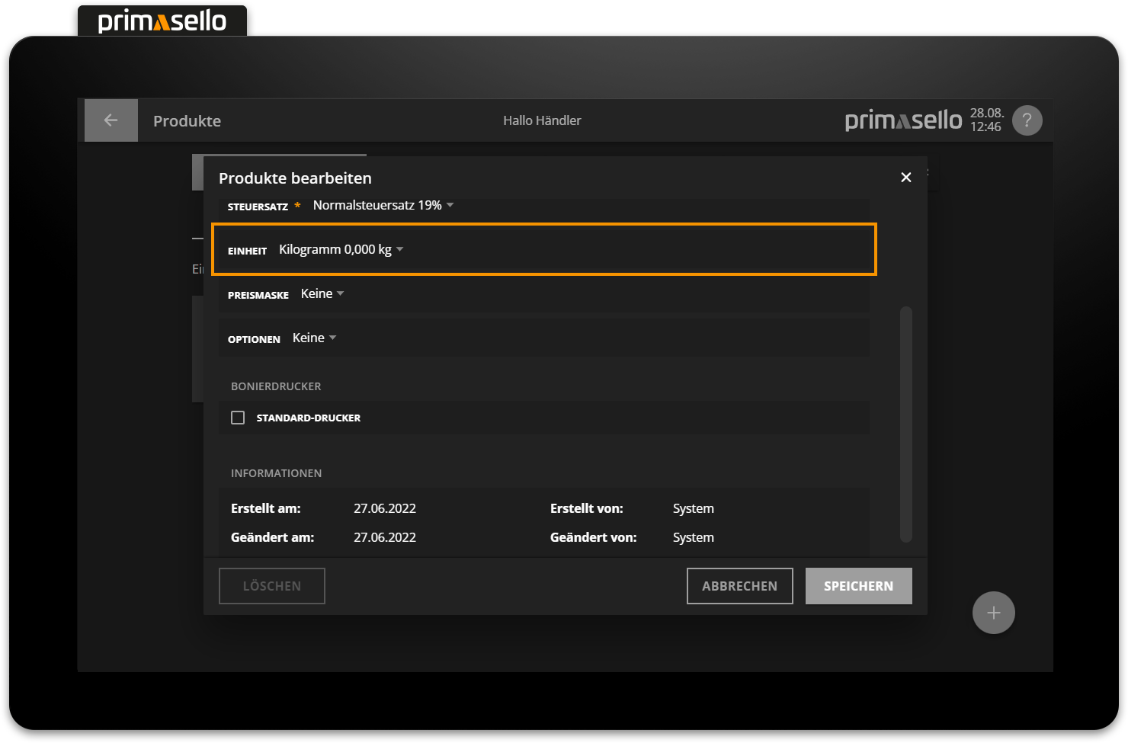The height and width of the screenshot is (743, 1128).
Task: Cancel editing with the Abbrechen button
Action: [739, 586]
